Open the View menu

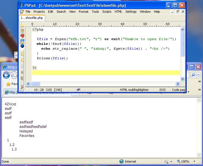coord(72,12)
